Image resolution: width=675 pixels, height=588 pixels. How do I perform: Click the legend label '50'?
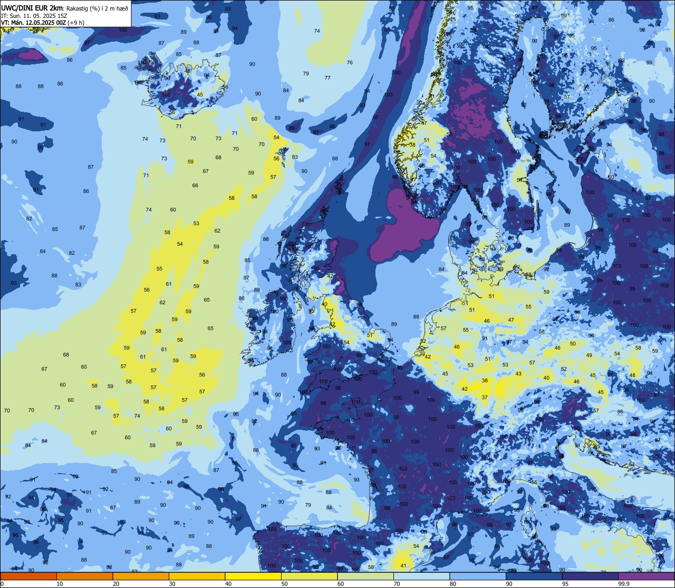point(284,584)
